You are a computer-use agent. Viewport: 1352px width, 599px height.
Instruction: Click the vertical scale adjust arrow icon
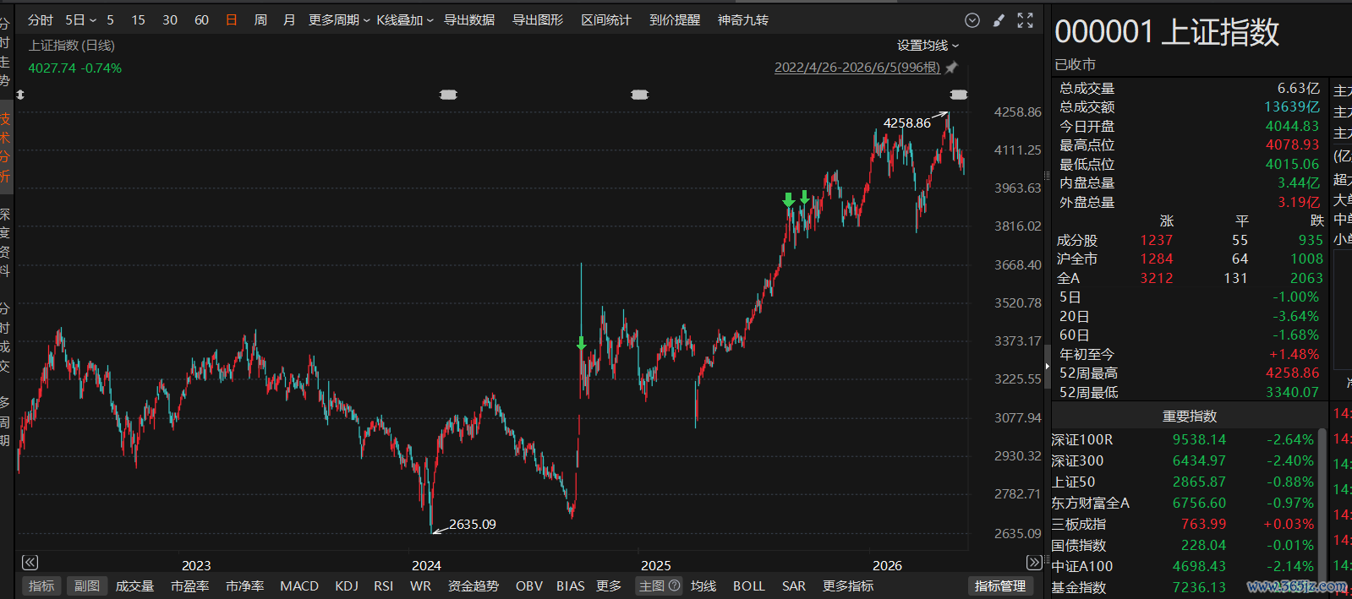tap(20, 95)
